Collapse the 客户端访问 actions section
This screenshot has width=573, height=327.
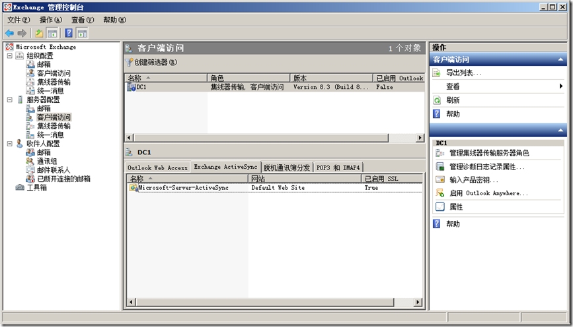tap(560, 59)
